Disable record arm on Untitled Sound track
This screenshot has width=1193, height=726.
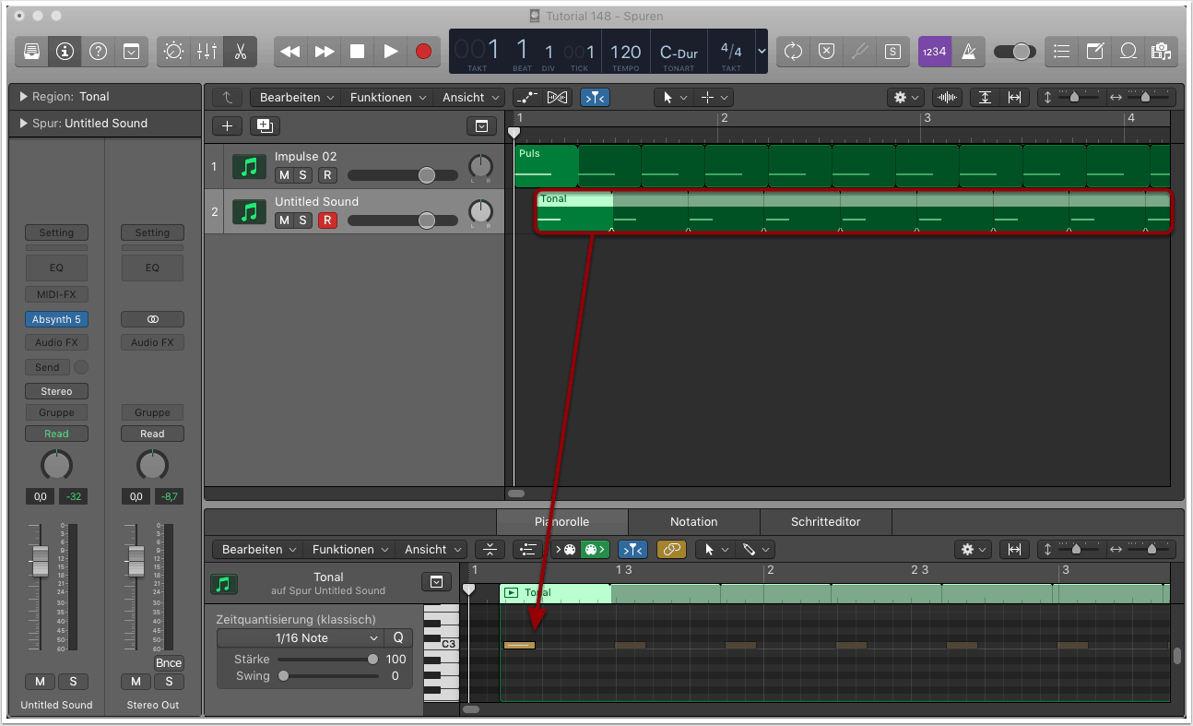coord(326,220)
